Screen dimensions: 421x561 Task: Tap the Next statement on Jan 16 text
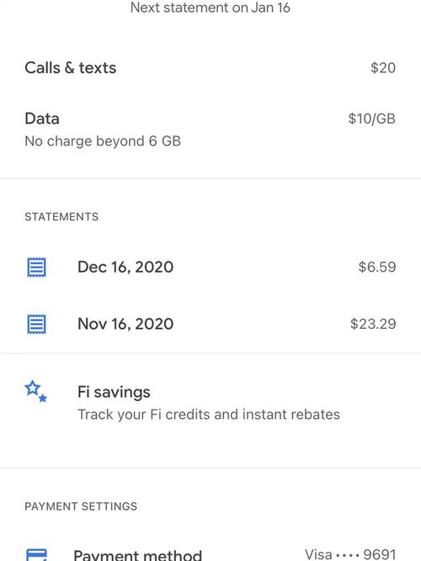click(210, 8)
